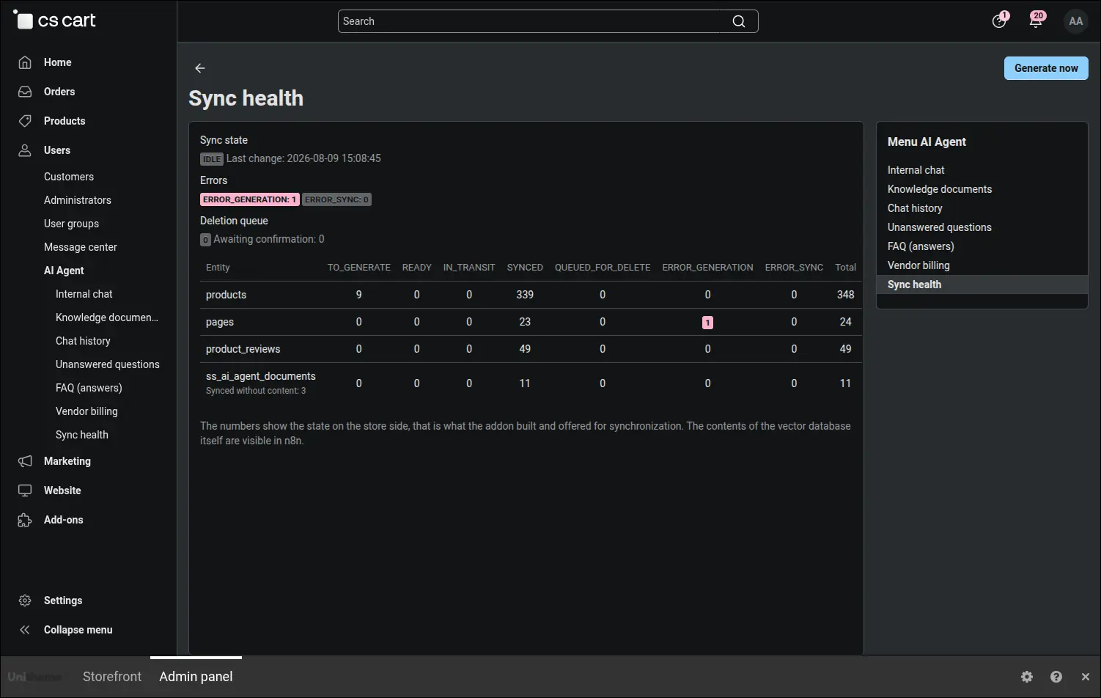Click the "product_reviews" entity cell

click(243, 349)
